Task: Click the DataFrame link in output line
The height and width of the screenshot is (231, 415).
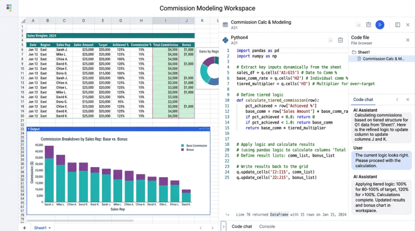Action: tap(279, 214)
